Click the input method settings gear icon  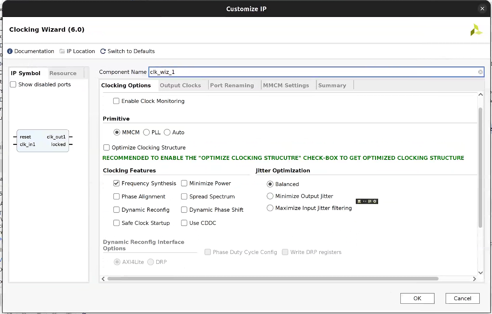pos(375,202)
